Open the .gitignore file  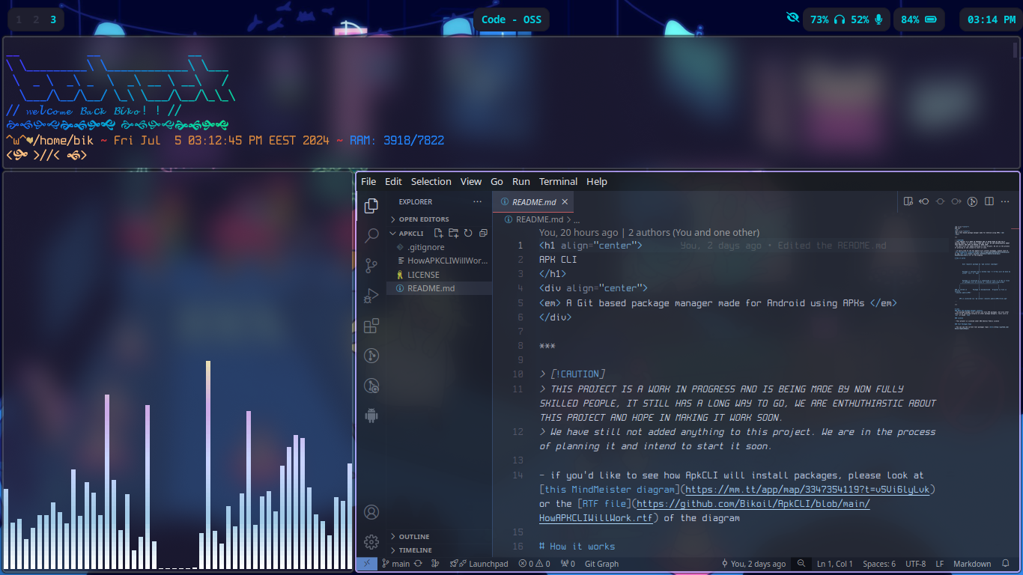pyautogui.click(x=440, y=247)
